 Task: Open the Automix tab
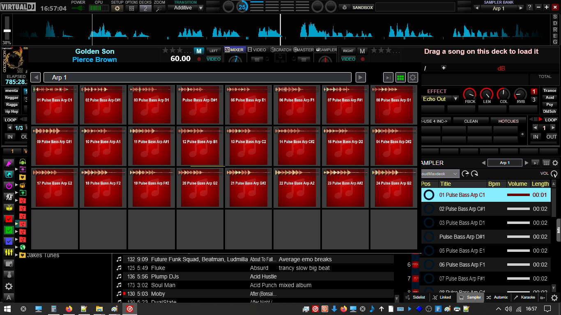tap(497, 297)
